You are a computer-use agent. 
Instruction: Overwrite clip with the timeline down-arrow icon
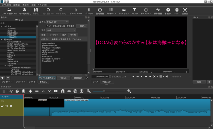(x=49, y=91)
